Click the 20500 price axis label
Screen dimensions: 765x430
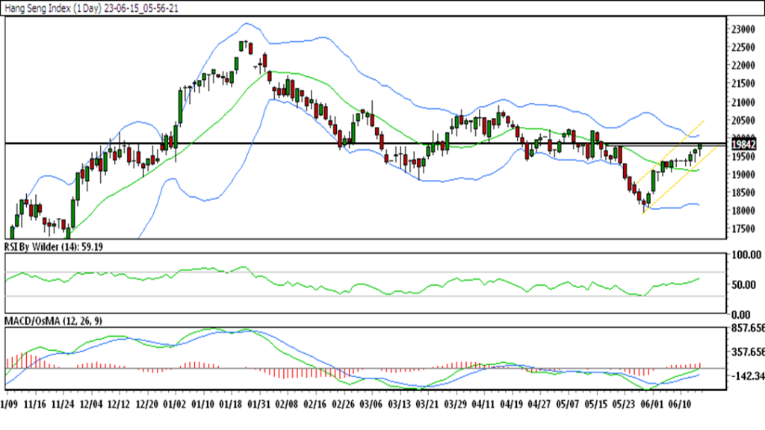pos(743,120)
